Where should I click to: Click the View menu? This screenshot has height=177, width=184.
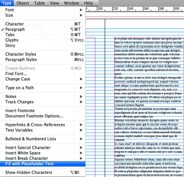pyautogui.click(x=54, y=3)
